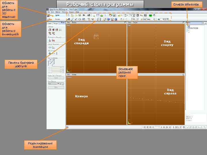Screen dimensions: 207x155
Task: Click the blue monitor screen toolbar icon
Action: point(98,15)
